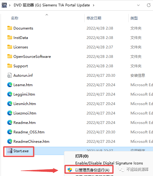This screenshot has width=153, height=176.
Task: Click DVD 驱动器 (G:) breadcrumb path
Action: tap(52, 5)
